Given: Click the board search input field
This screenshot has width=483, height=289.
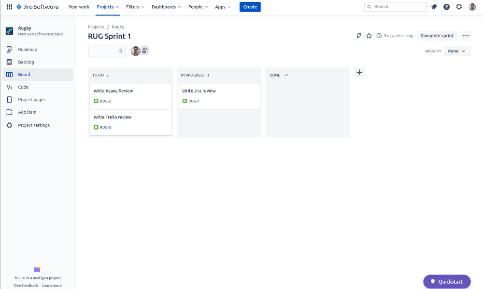Looking at the screenshot, I should point(107,51).
